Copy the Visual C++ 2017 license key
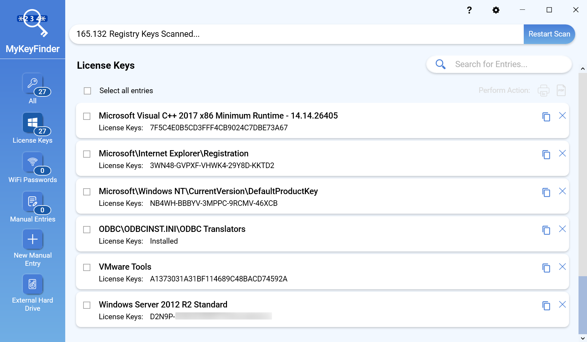 tap(546, 117)
